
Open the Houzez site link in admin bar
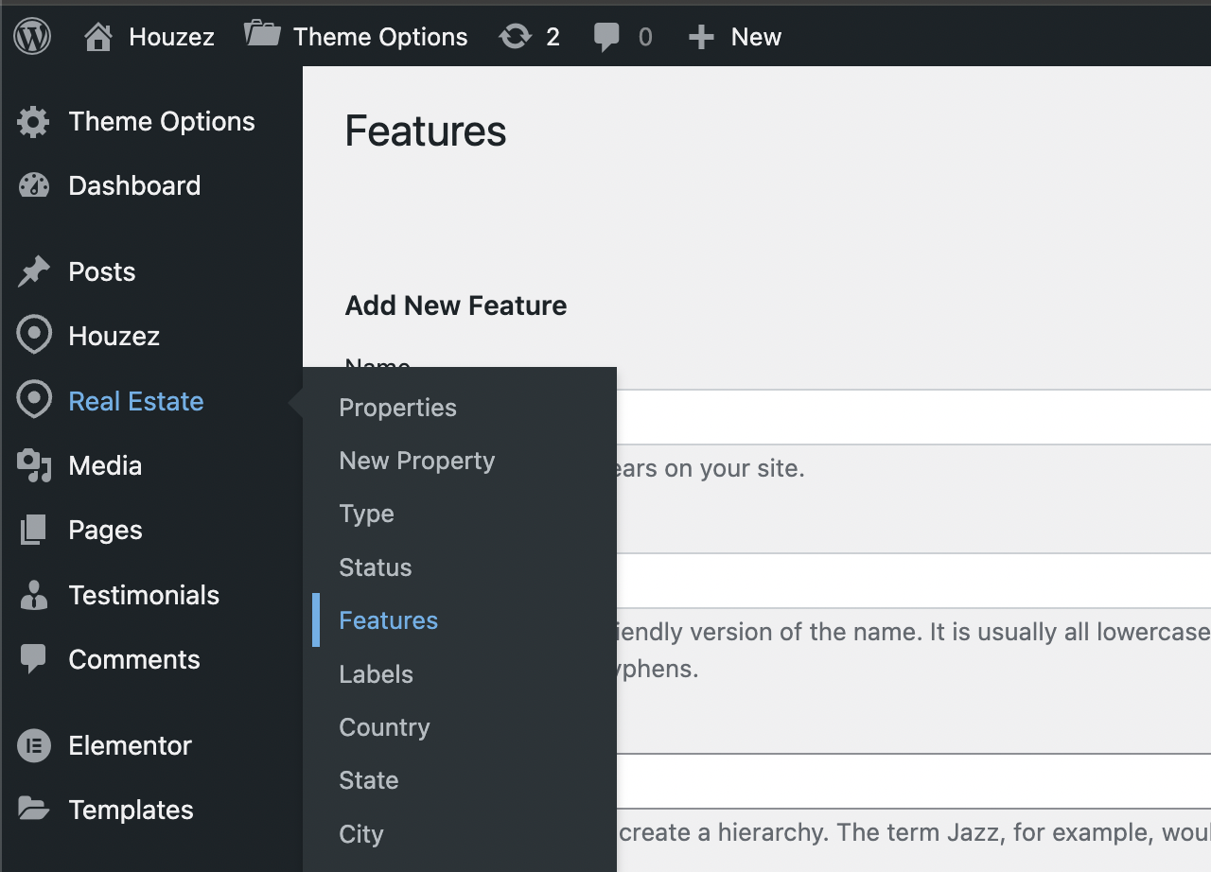point(171,37)
